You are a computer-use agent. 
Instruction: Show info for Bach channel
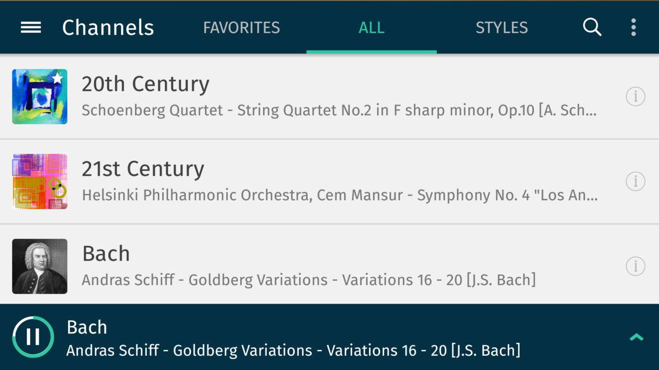pos(635,266)
